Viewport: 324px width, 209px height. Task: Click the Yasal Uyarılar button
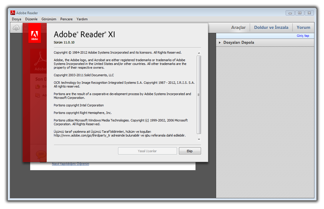[x=147, y=151]
